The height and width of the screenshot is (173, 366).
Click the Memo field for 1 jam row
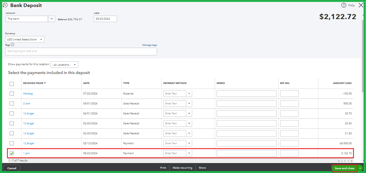pos(246,153)
